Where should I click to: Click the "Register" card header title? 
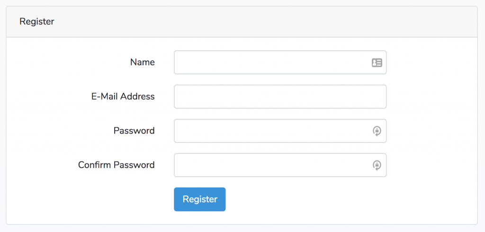pos(36,21)
